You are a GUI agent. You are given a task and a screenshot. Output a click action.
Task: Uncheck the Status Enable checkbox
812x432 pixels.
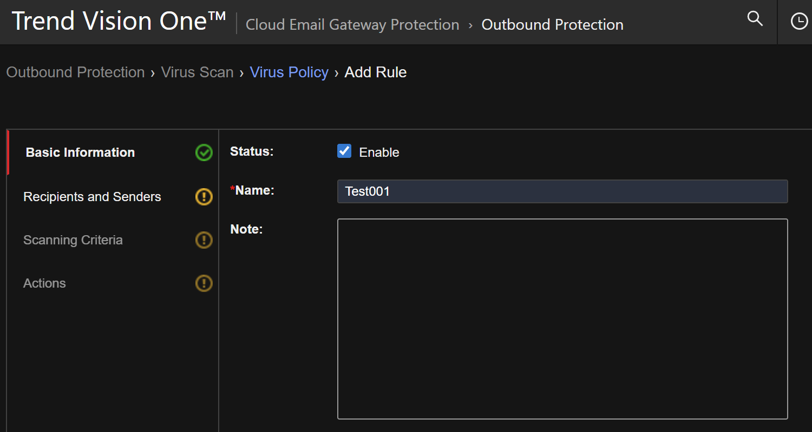point(344,151)
